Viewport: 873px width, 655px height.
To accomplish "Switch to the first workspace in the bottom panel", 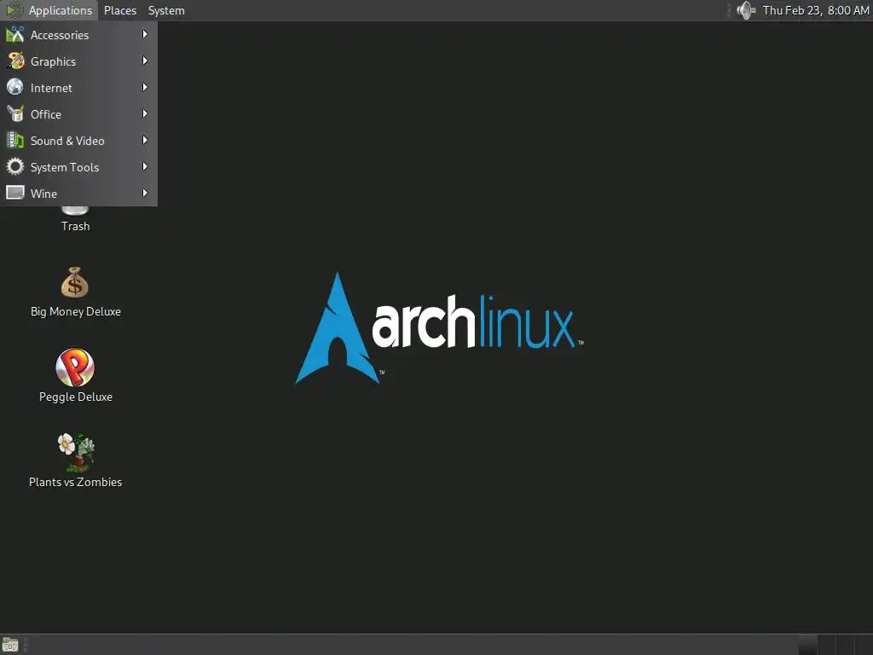I will (x=808, y=645).
